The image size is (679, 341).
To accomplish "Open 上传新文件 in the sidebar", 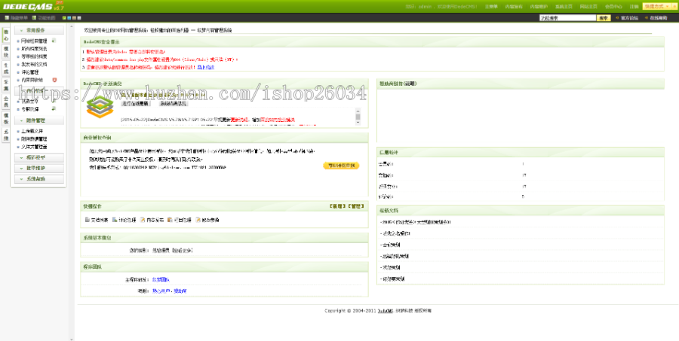I will tap(32, 131).
